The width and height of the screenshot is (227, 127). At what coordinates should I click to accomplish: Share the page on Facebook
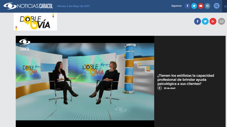click(x=197, y=21)
